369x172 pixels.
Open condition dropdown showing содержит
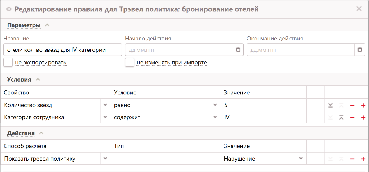[x=215, y=117]
